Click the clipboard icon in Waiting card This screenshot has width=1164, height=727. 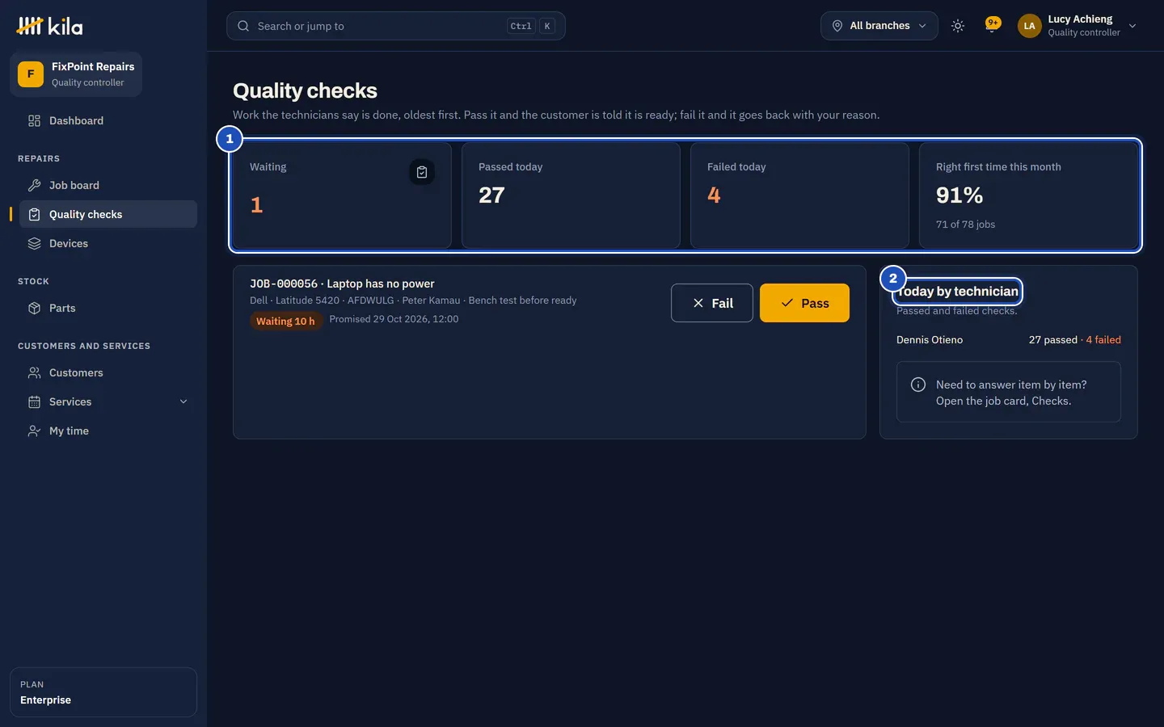pos(422,172)
